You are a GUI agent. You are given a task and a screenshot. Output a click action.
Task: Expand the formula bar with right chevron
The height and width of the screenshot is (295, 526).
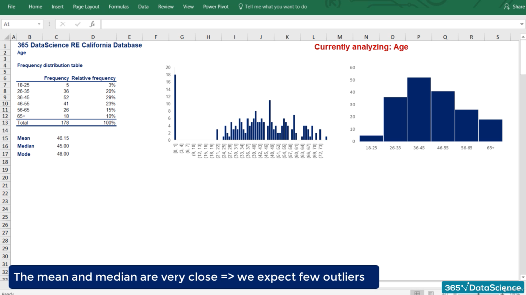521,24
